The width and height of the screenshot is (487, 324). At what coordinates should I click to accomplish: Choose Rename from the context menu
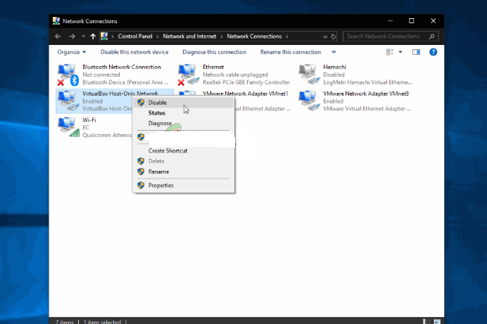pos(183,171)
